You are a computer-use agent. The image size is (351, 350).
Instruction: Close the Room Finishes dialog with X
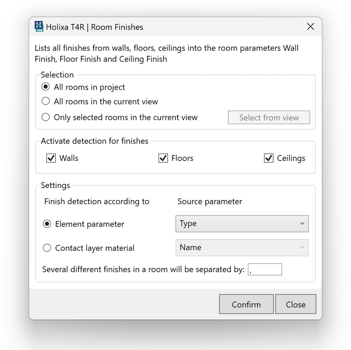point(310,27)
